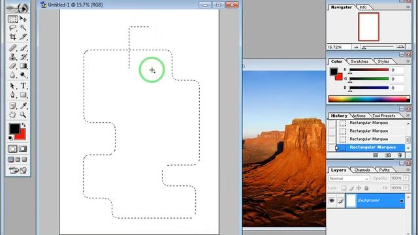Hide the Background layer eye icon
This screenshot has height=235, width=418.
click(332, 200)
